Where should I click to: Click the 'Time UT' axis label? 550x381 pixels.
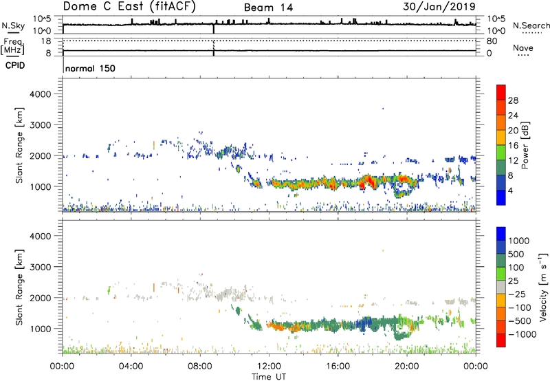coord(269,377)
